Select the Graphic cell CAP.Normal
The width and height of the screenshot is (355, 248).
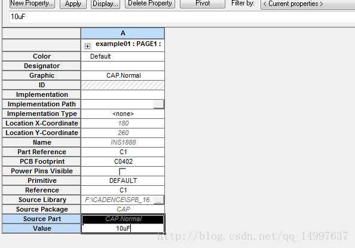coord(123,75)
